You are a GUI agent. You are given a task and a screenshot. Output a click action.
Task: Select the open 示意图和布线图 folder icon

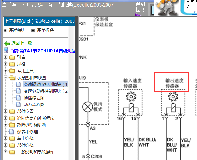[12, 78]
